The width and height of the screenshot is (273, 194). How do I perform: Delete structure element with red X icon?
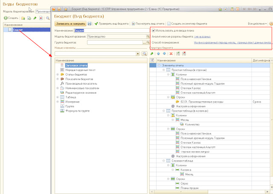pyautogui.click(x=171, y=53)
